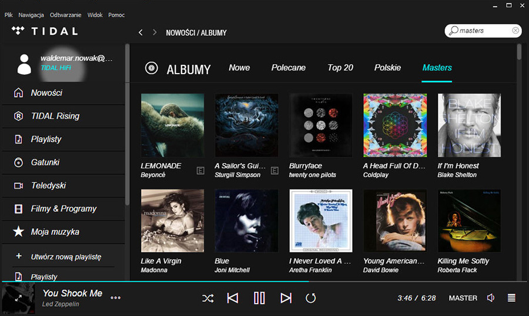Open the Like A Virgin album cover
Screen dimensions: 529x316
click(172, 221)
